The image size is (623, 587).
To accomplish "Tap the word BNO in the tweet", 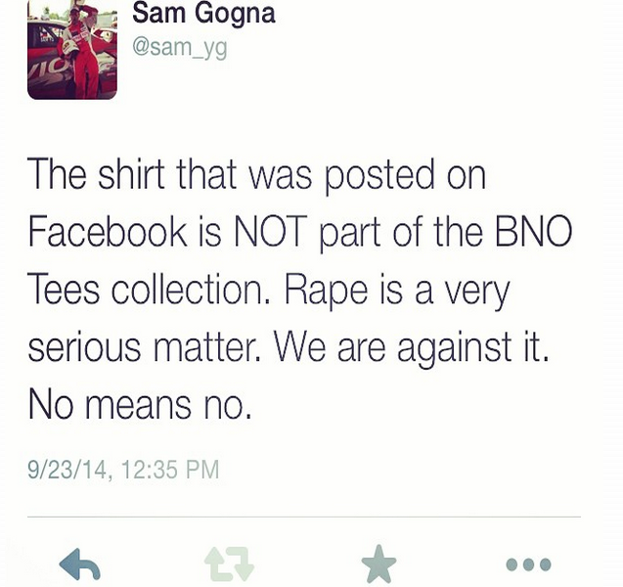I will coord(533,231).
